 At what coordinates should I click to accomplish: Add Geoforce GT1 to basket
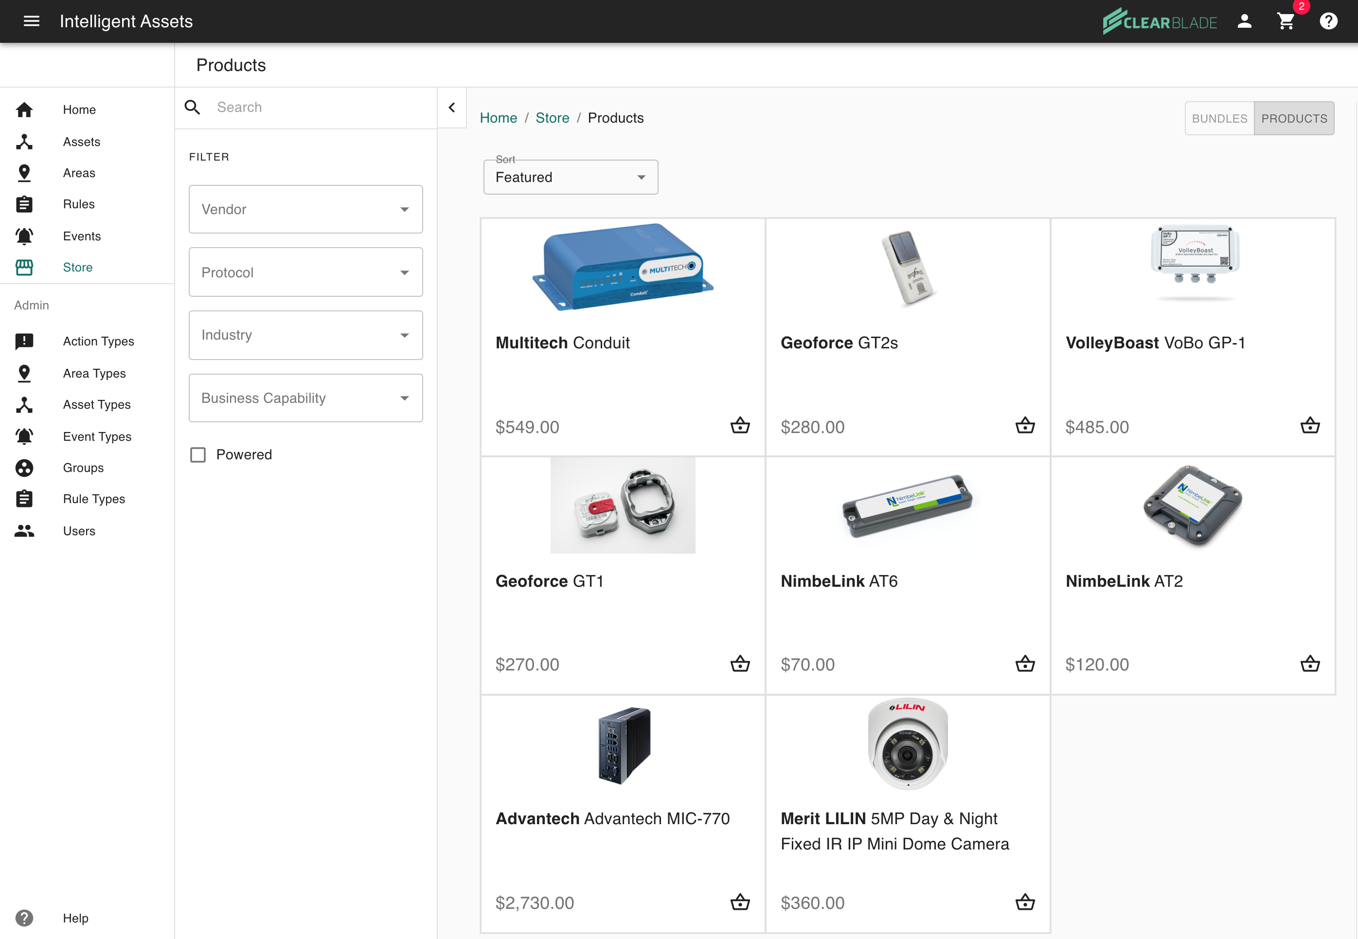pos(740,664)
